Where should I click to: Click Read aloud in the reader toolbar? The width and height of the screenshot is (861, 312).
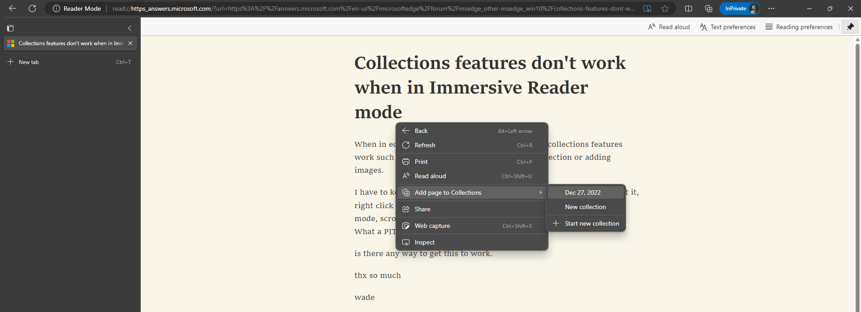coord(669,27)
